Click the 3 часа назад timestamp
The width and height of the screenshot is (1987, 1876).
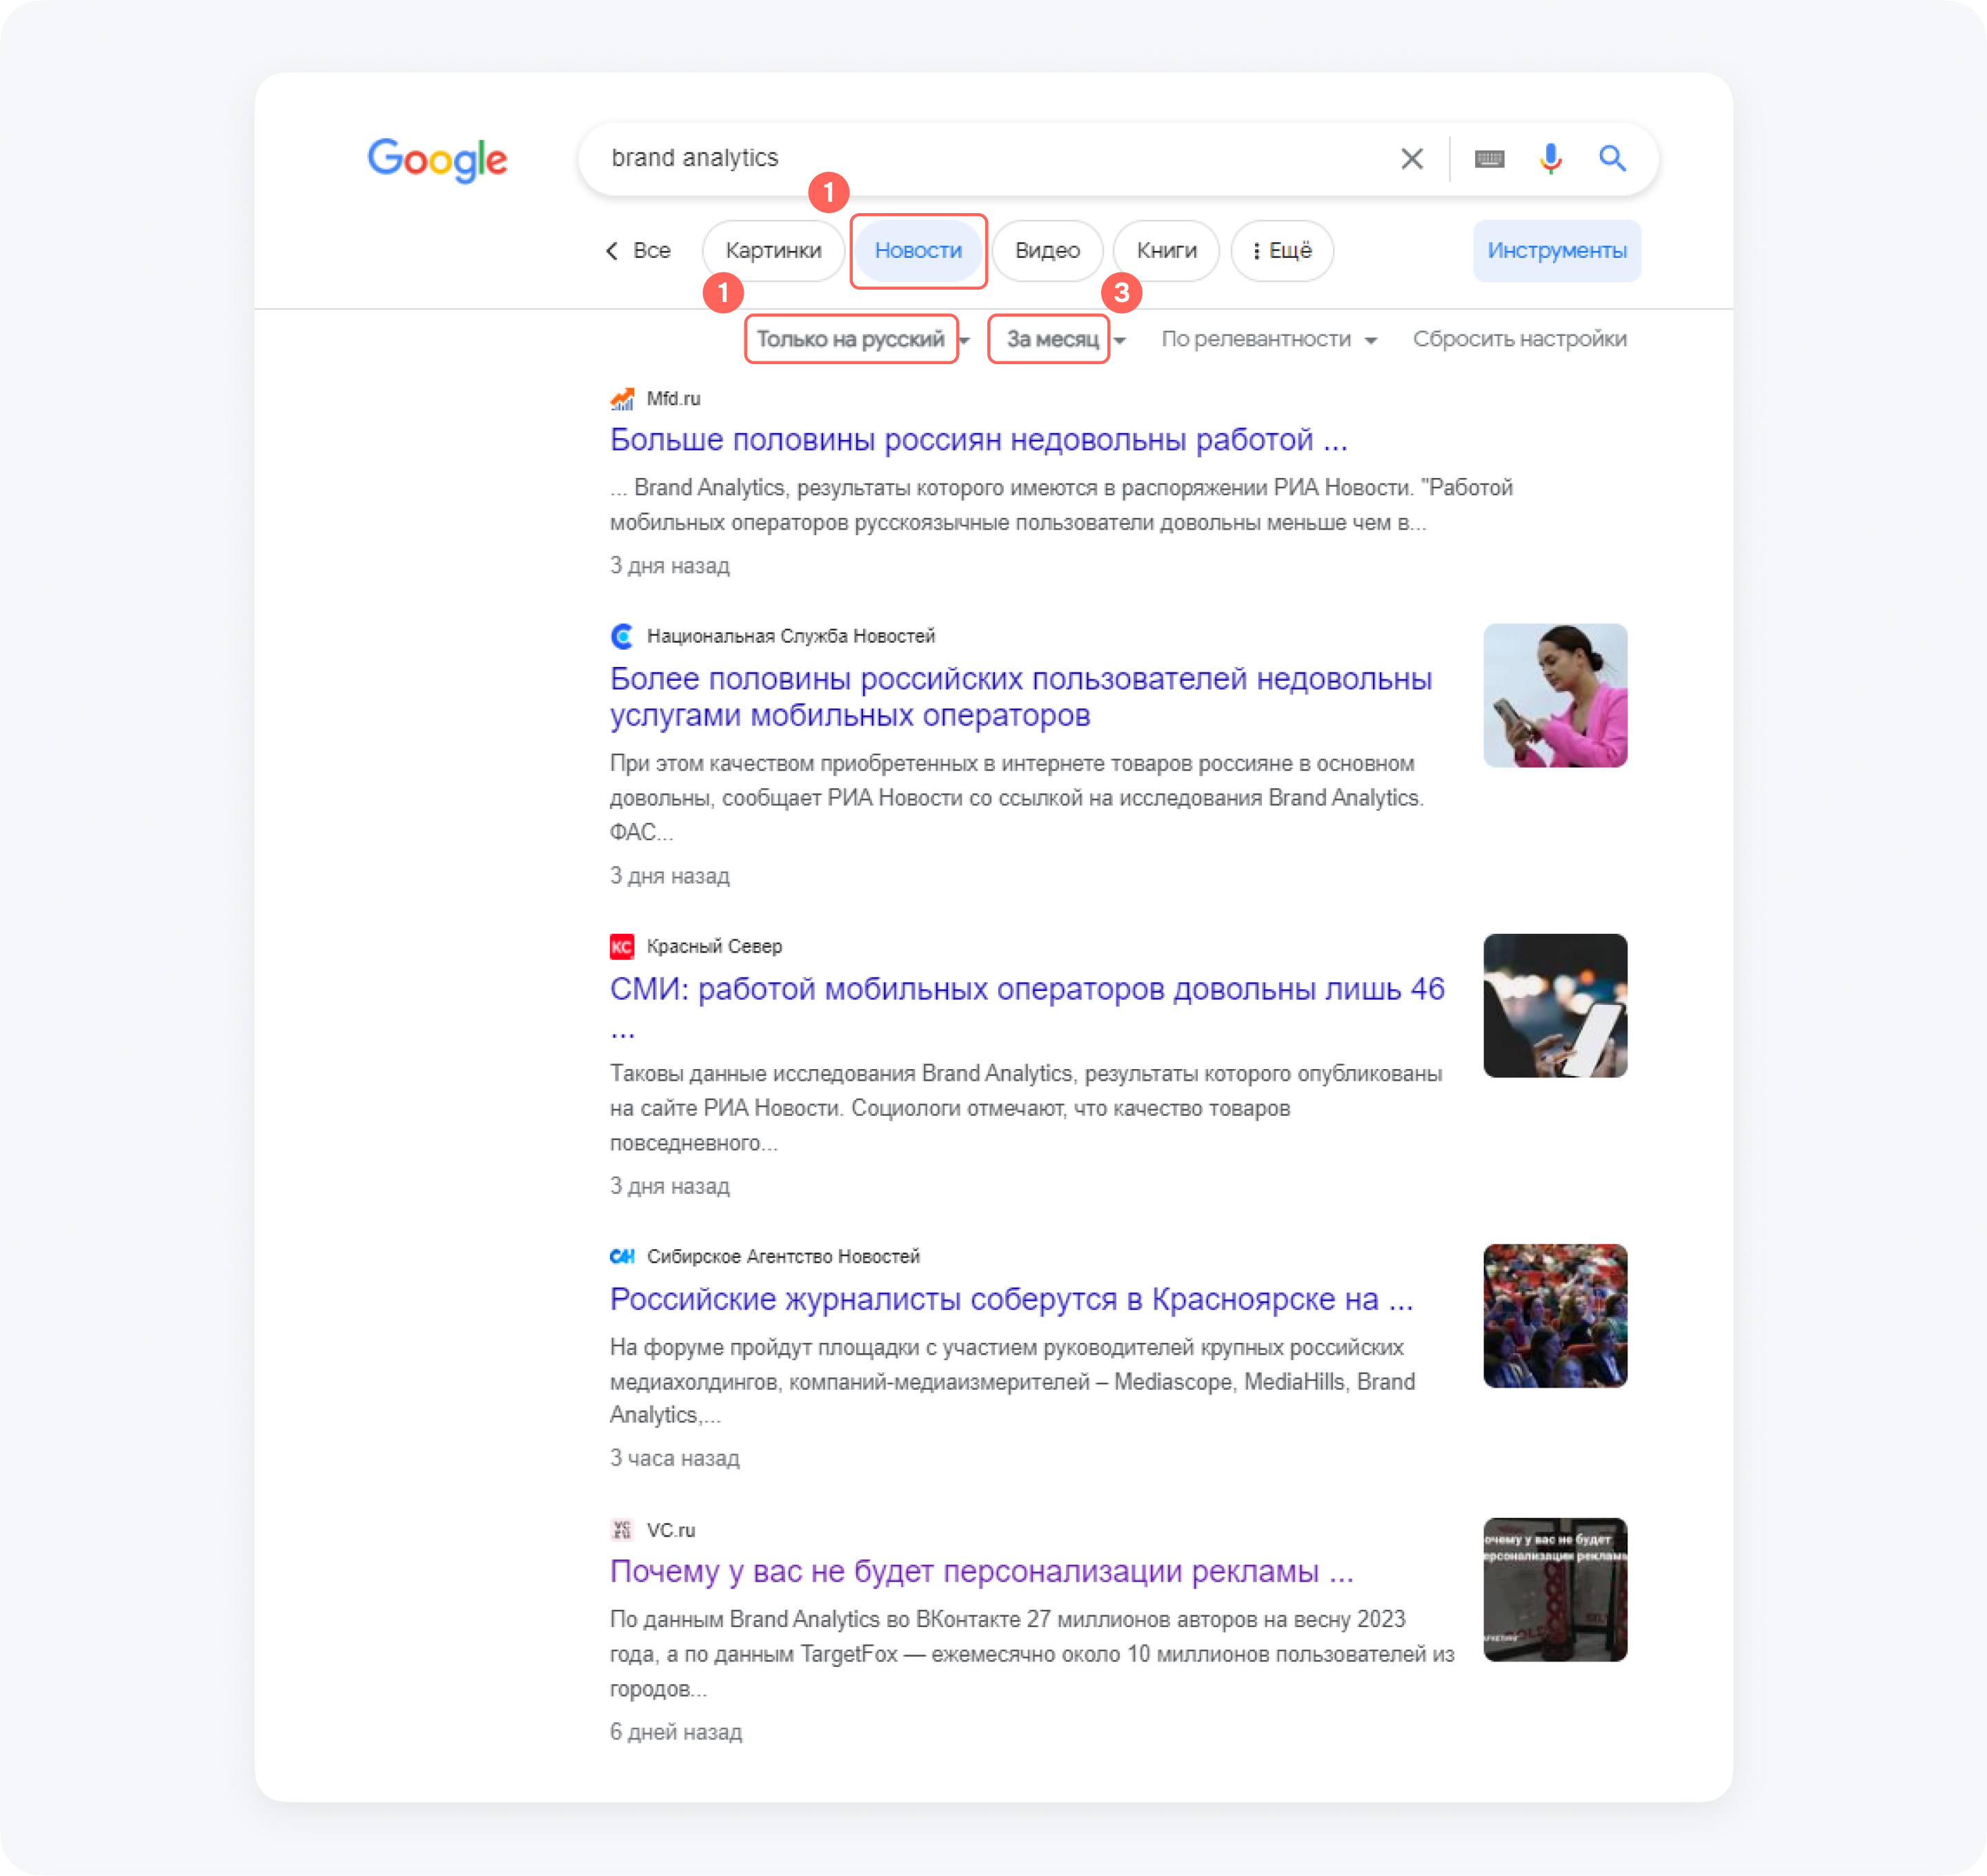(x=674, y=1458)
